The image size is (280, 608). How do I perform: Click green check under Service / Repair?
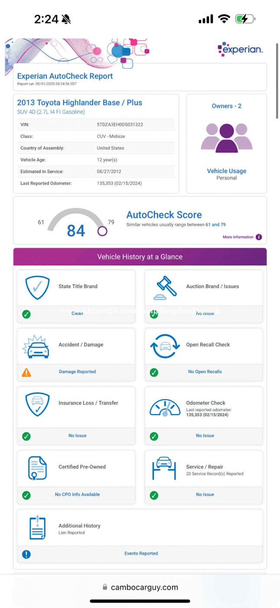click(x=154, y=495)
